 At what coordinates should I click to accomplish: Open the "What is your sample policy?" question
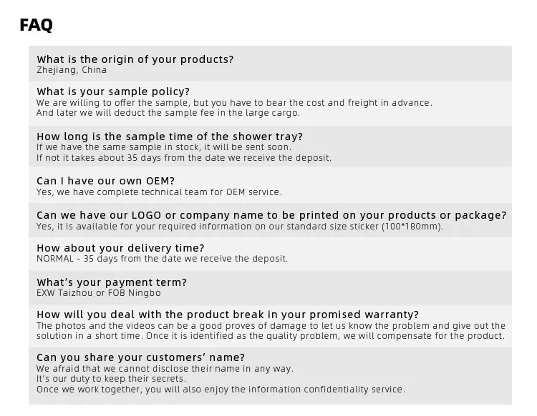tap(113, 91)
